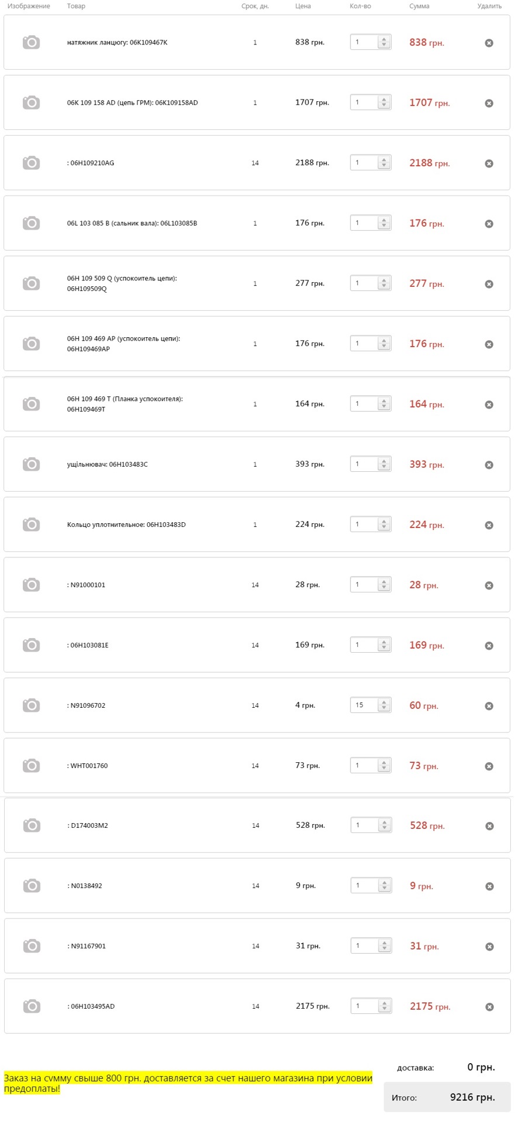Remove the 06K109467K chain tensioner item
515x1124 pixels.
pyautogui.click(x=489, y=43)
